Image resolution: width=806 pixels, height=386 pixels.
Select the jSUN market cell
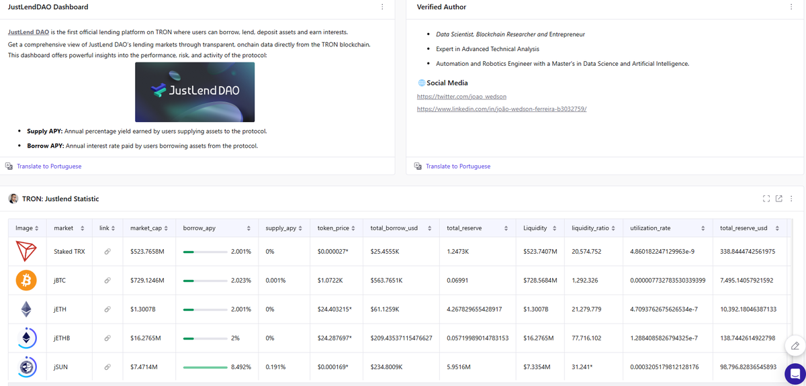pos(69,367)
